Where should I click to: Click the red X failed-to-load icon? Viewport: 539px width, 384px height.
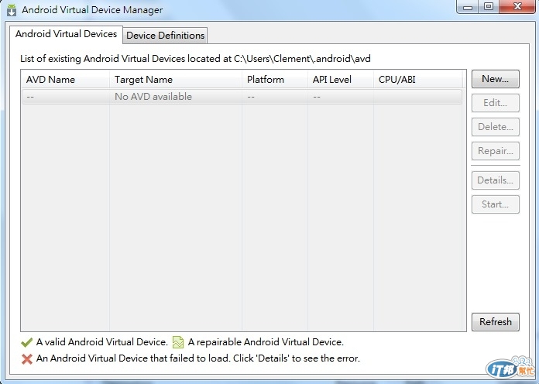(x=27, y=359)
